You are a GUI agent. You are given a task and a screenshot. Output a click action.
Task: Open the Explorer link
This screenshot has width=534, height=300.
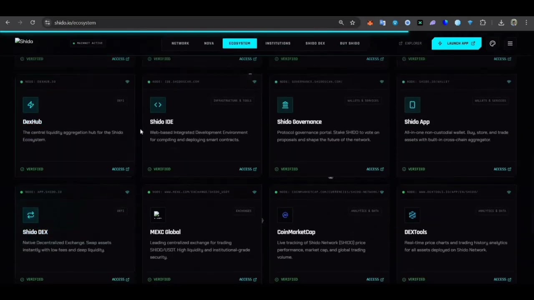coord(410,43)
